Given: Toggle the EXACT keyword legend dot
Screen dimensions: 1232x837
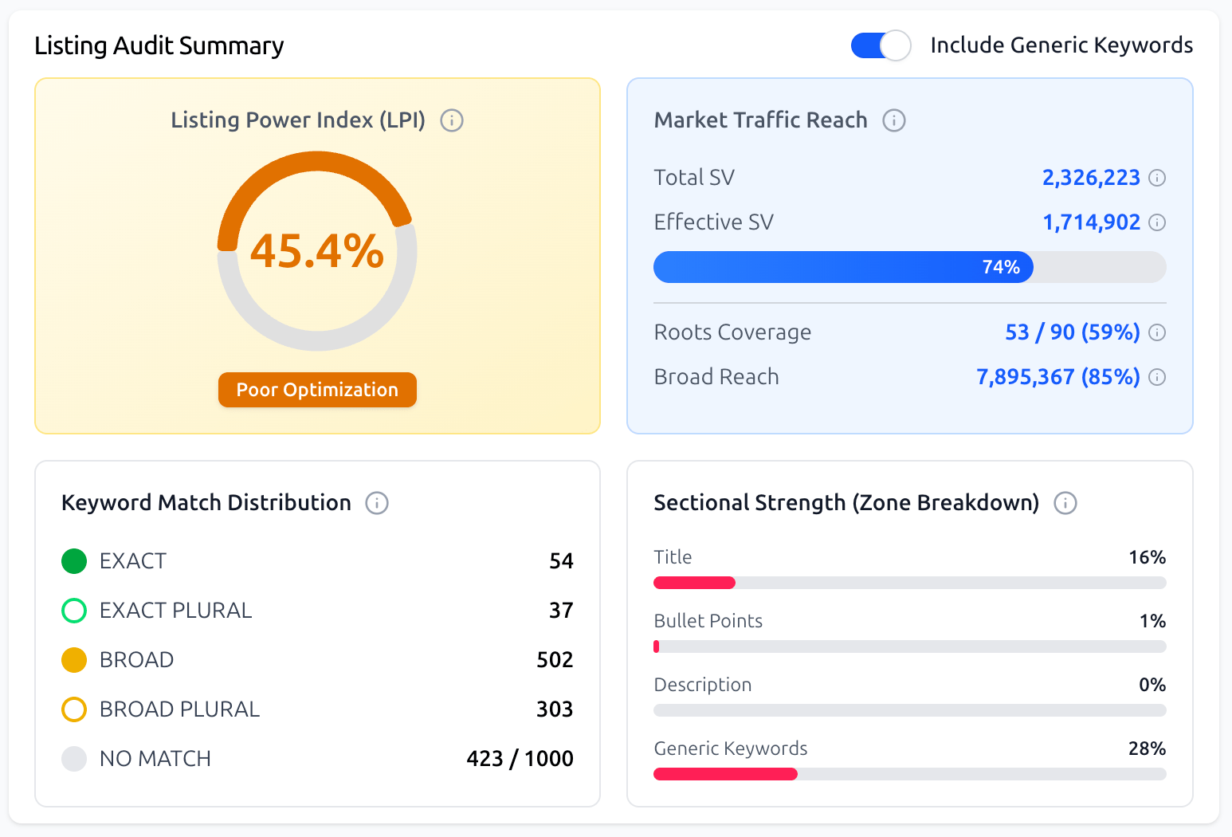Looking at the screenshot, I should 73,561.
